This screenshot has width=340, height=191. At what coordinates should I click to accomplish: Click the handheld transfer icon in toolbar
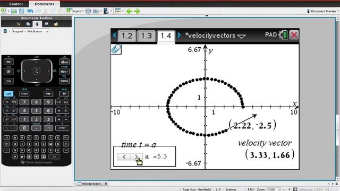(106, 11)
